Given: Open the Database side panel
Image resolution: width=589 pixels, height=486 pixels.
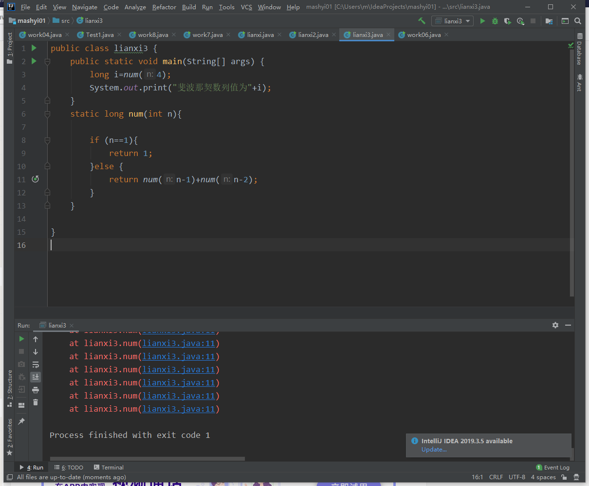Looking at the screenshot, I should tap(580, 49).
